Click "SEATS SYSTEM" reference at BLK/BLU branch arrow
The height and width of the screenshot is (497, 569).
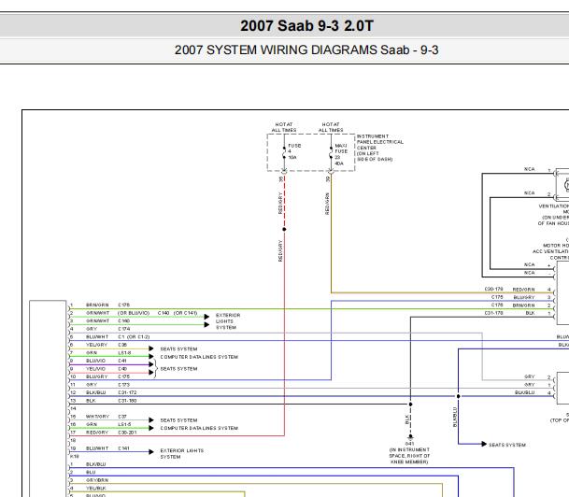(x=507, y=445)
